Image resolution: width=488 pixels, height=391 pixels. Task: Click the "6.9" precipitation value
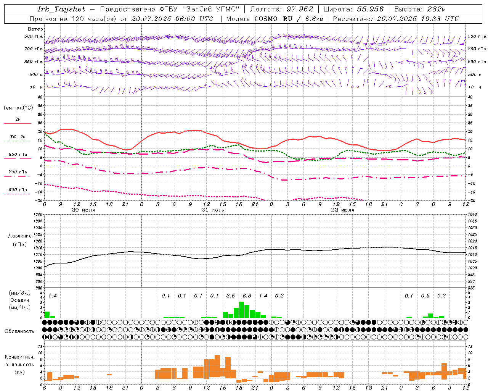[247, 296]
